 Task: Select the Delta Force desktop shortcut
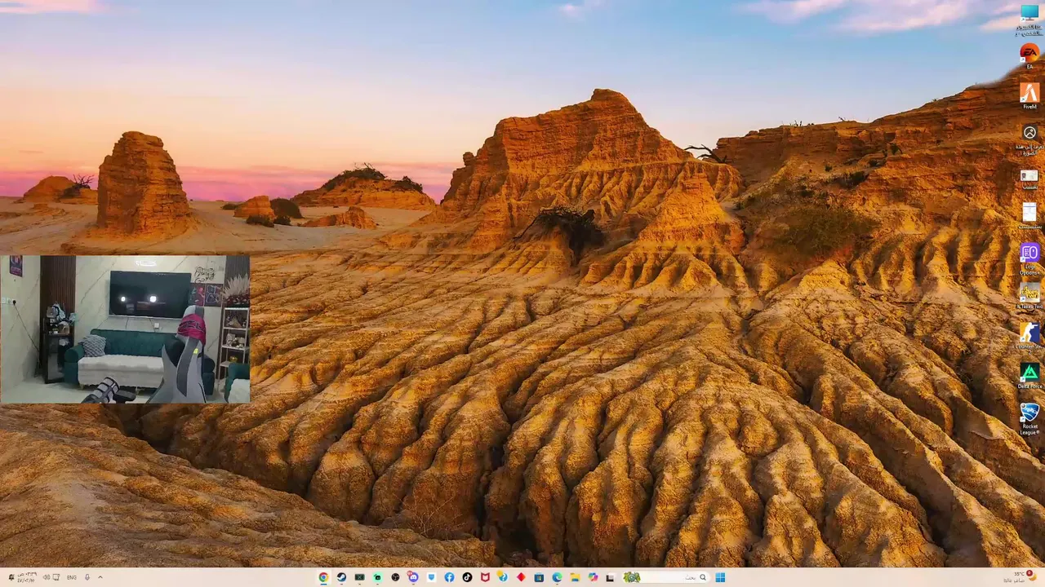click(x=1029, y=377)
